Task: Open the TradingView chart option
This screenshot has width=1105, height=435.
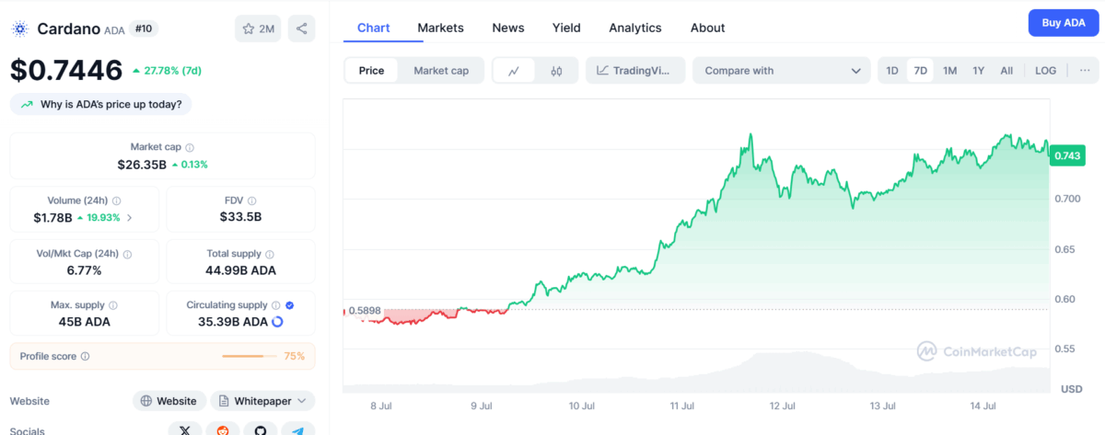Action: point(635,71)
